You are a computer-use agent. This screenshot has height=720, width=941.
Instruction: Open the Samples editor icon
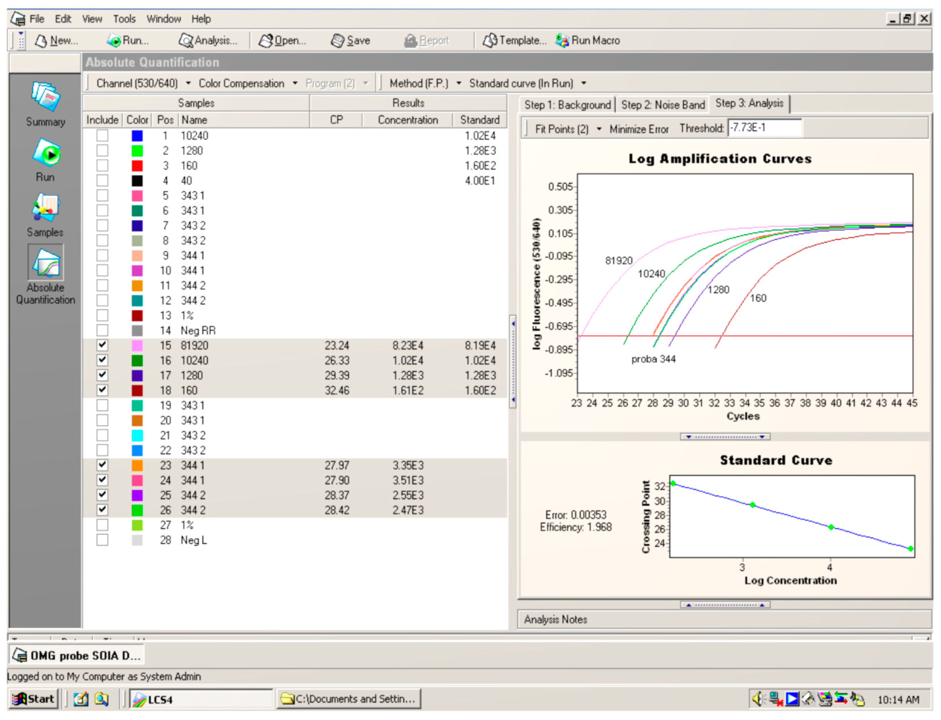pos(45,208)
